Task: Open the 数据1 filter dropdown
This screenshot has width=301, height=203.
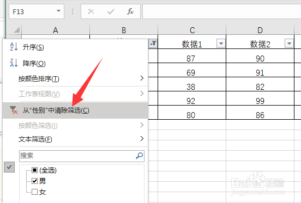Action: 221,44
